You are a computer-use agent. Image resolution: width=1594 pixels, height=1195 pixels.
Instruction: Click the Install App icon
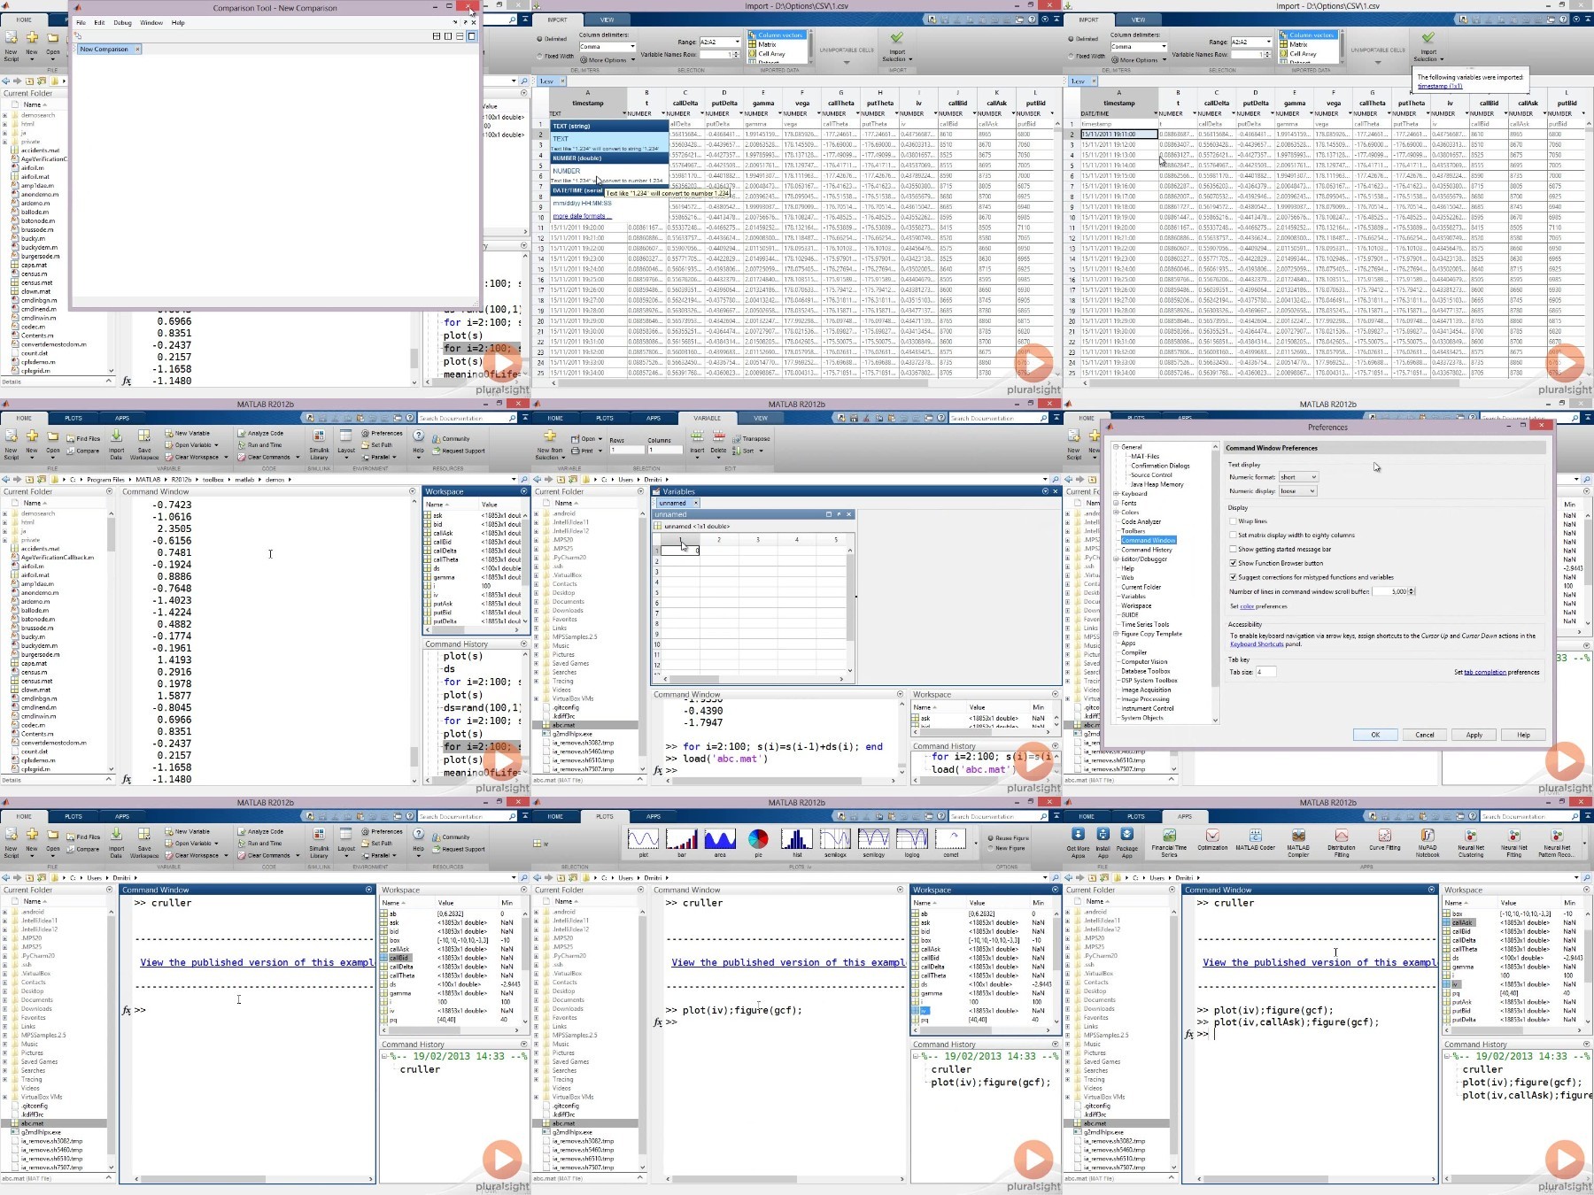1103,844
